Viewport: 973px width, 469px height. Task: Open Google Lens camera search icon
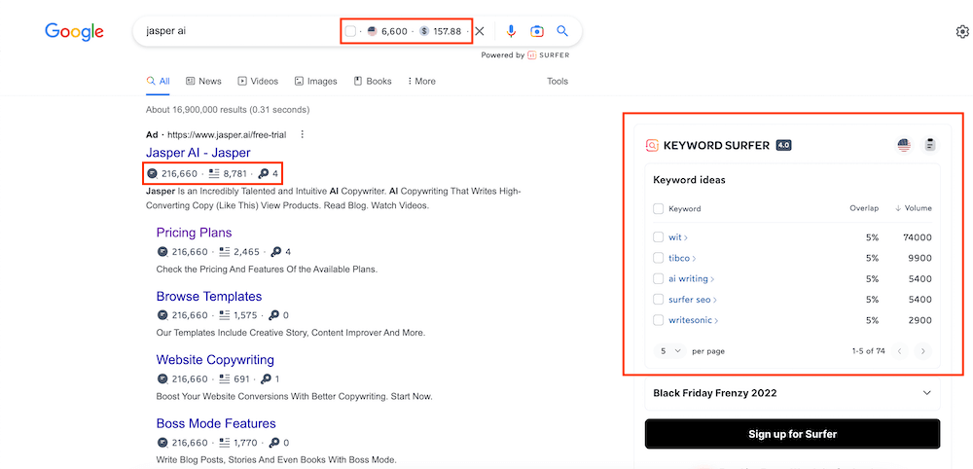click(537, 31)
